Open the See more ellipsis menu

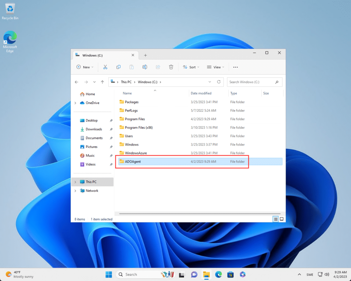[x=235, y=67]
